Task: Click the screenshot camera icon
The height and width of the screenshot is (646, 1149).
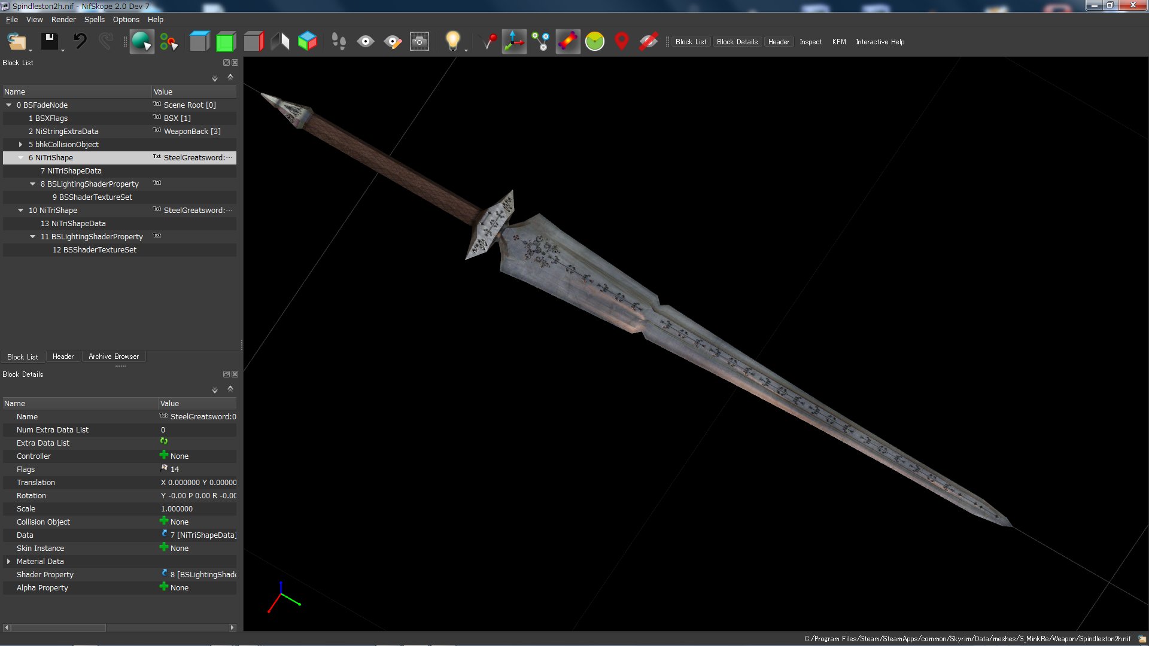Action: tap(419, 41)
